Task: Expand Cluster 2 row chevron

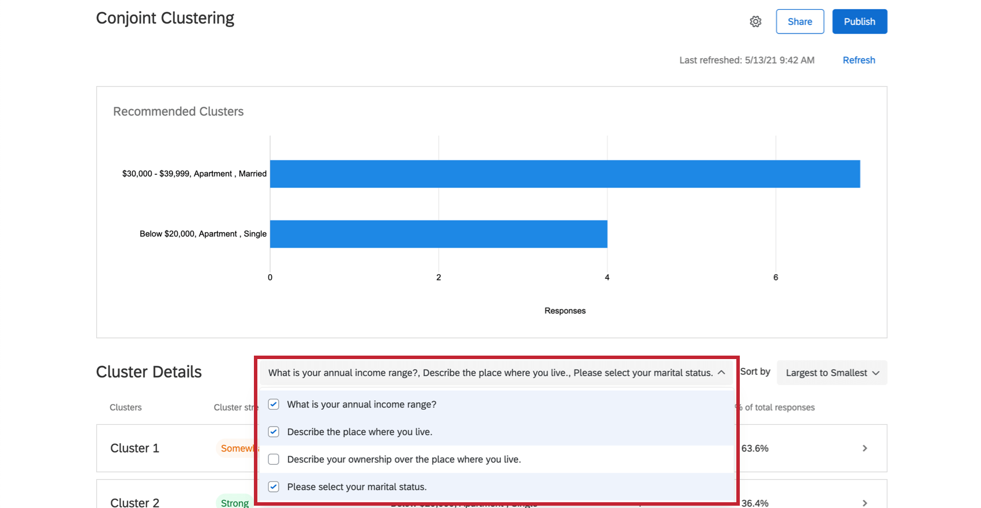Action: click(x=864, y=503)
